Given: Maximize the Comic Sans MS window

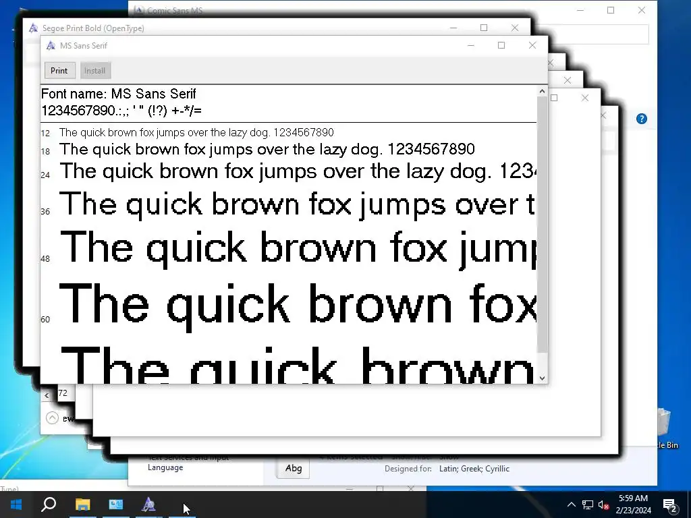Looking at the screenshot, I should 611,10.
